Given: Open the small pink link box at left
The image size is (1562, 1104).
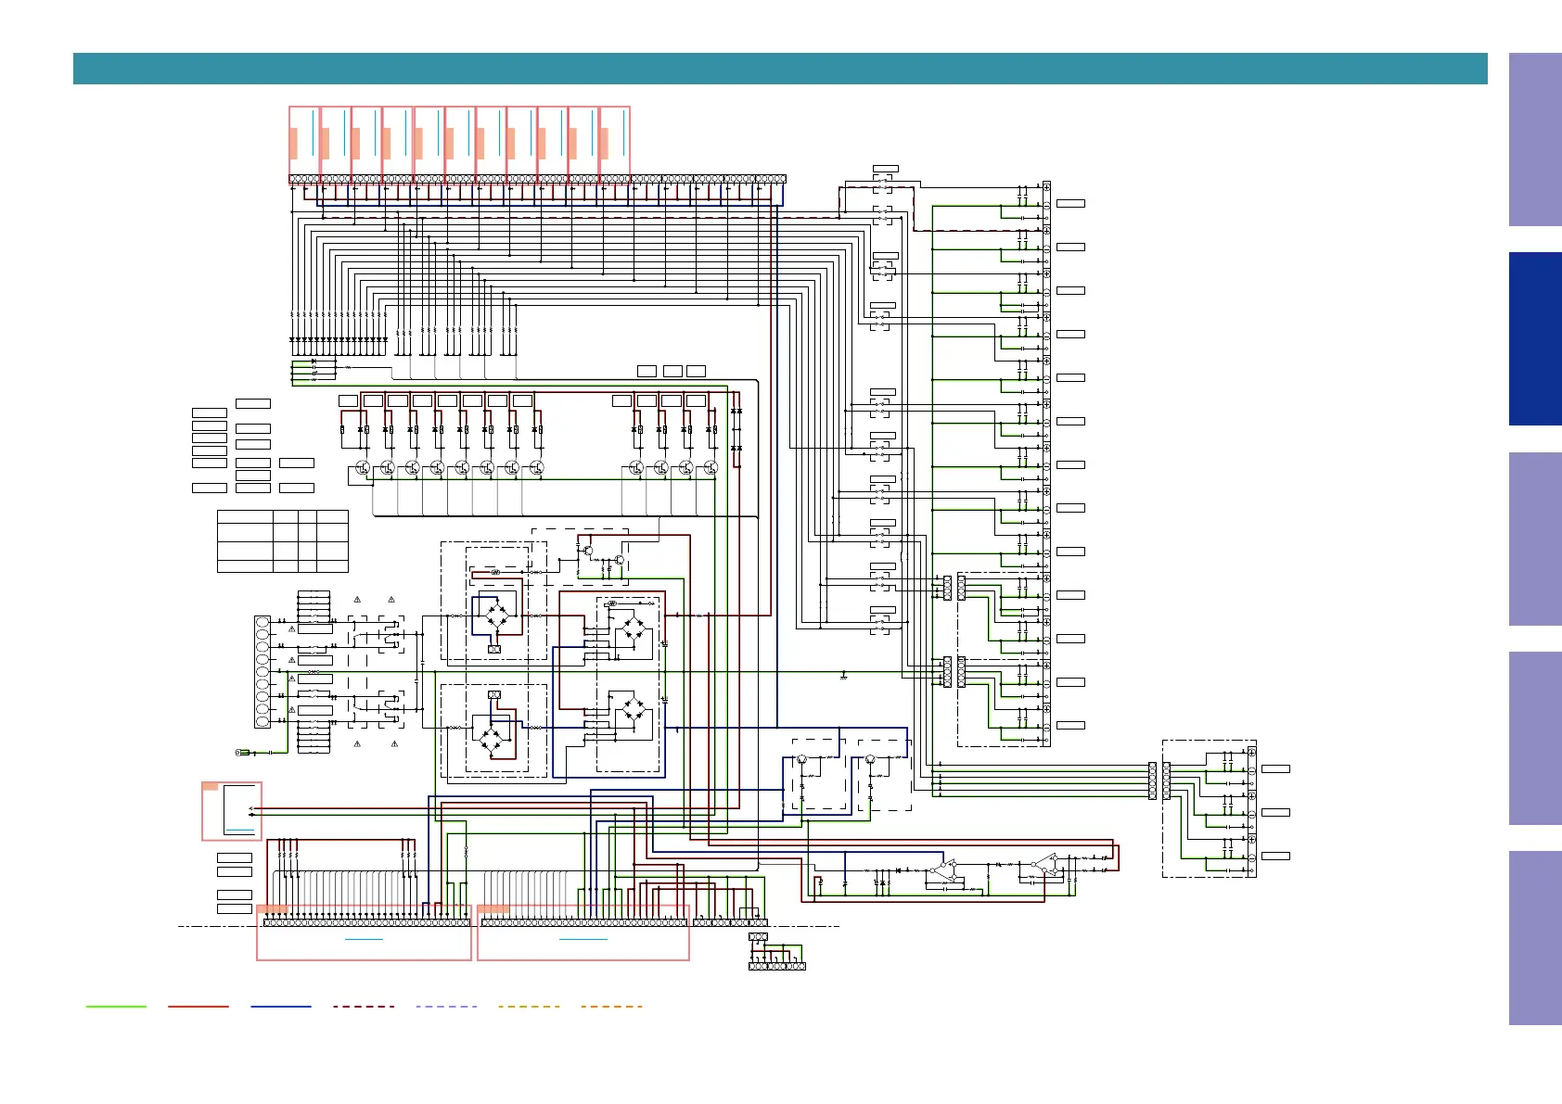Looking at the screenshot, I should (x=232, y=811).
